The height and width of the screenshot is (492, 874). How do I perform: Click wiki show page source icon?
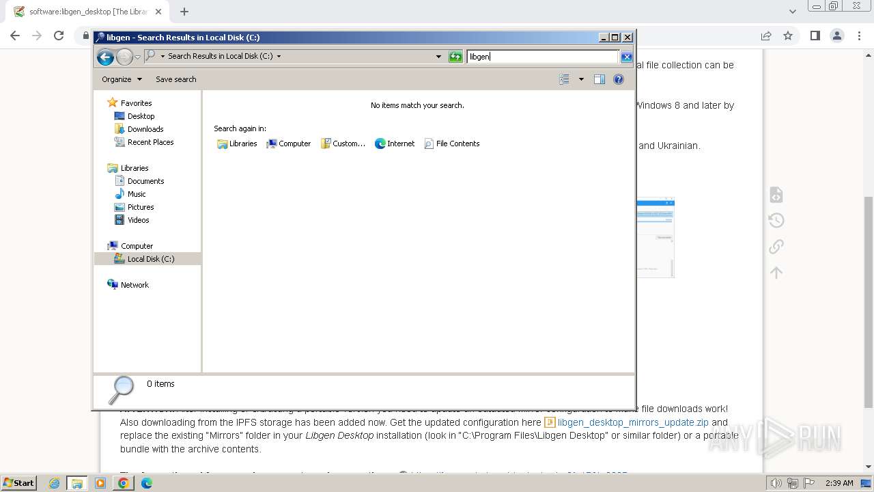point(776,195)
